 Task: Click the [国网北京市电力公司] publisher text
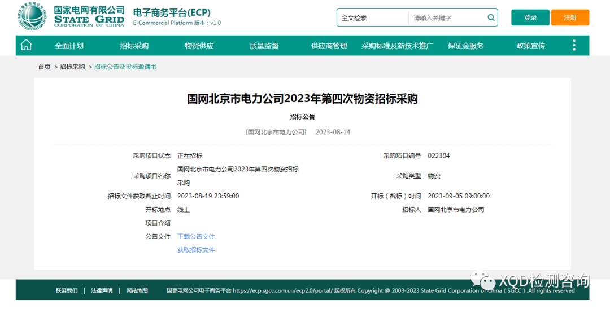pyautogui.click(x=276, y=132)
